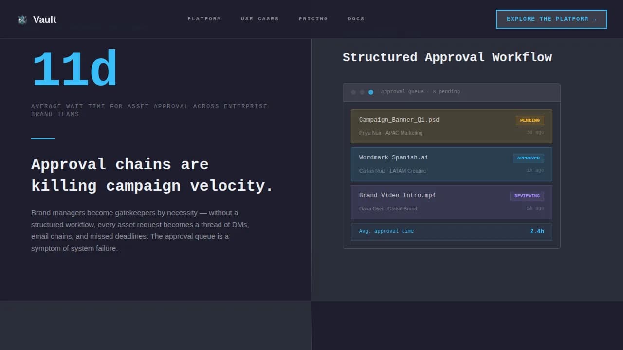Viewport: 623px width, 350px height.
Task: Click the Vault shield logo icon
Action: point(22,19)
